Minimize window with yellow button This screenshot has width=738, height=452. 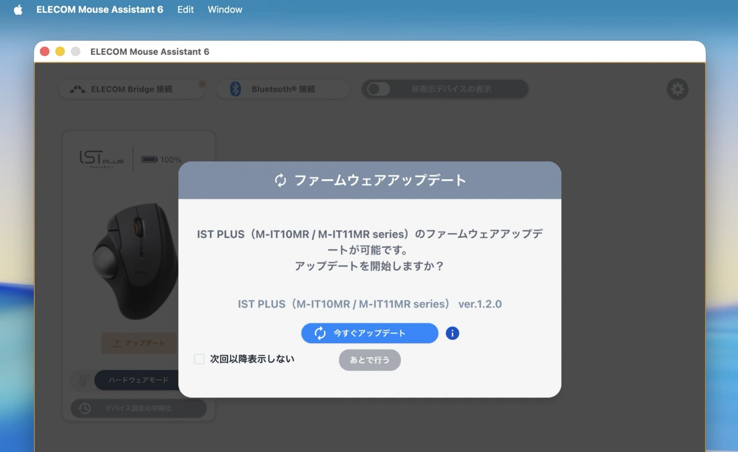(60, 52)
